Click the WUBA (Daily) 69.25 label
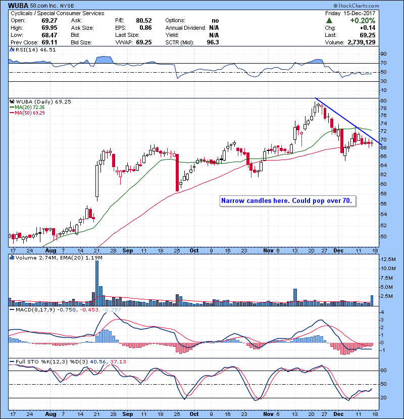 point(43,101)
